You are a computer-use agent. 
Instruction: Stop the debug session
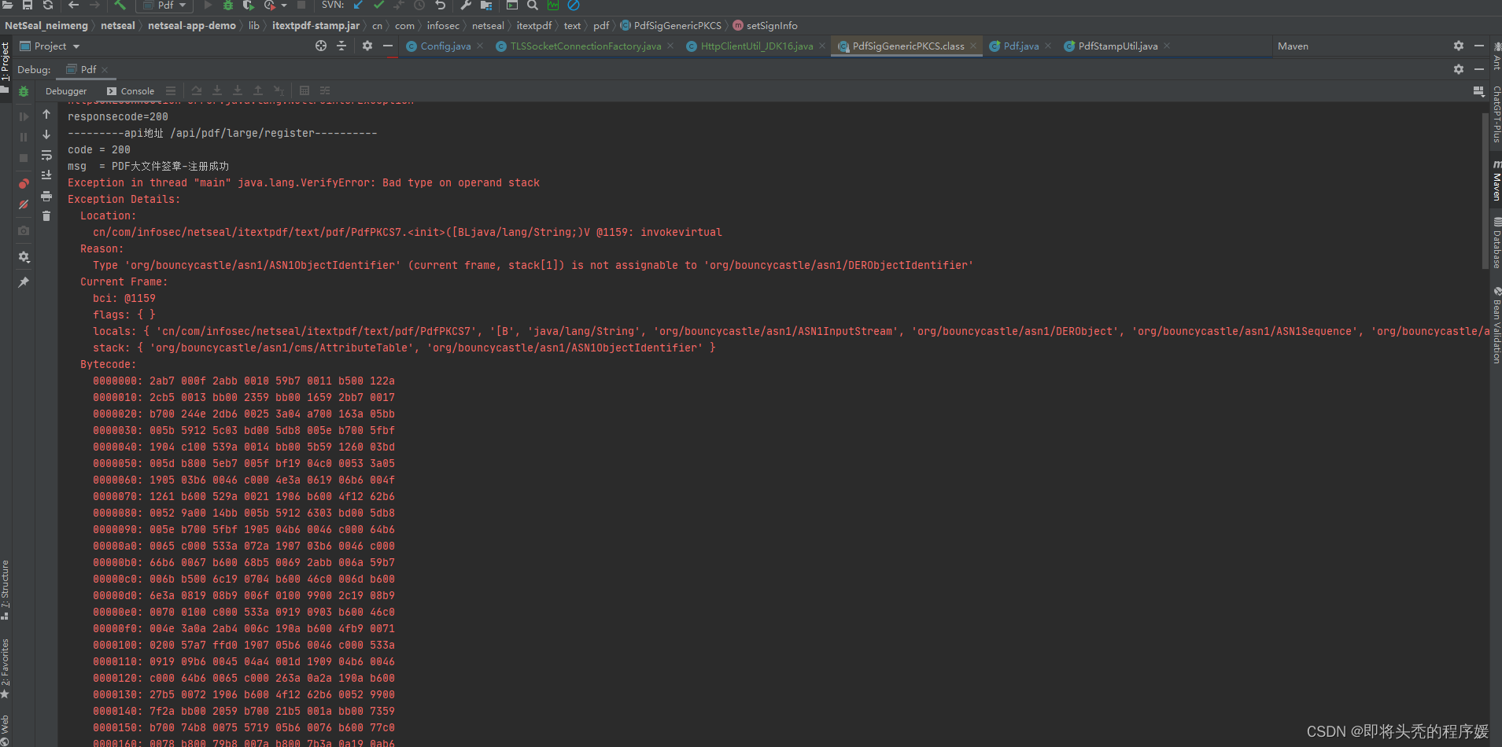pos(24,157)
